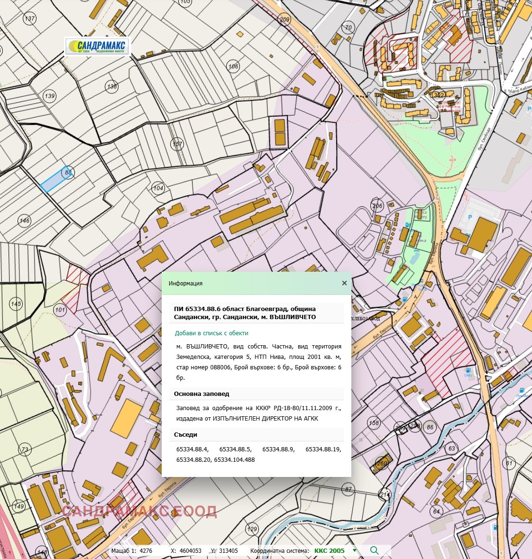Click the search magnifier icon
The image size is (532, 559).
click(374, 551)
